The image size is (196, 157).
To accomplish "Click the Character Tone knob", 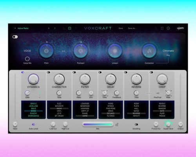I will 59,93.
